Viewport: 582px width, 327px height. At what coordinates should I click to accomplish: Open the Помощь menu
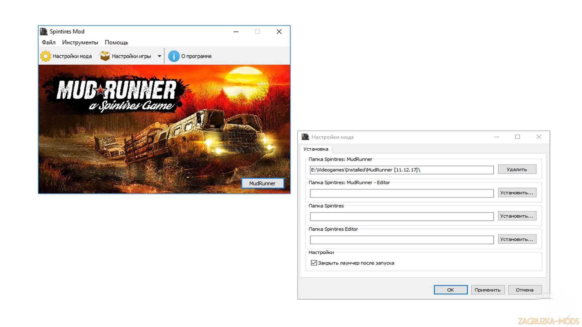tap(116, 42)
